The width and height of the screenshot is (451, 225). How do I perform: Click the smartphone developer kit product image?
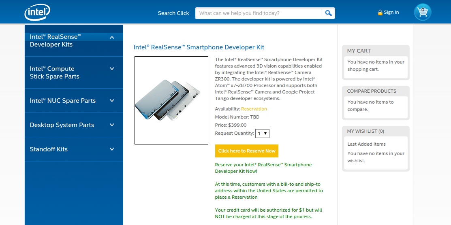click(171, 100)
